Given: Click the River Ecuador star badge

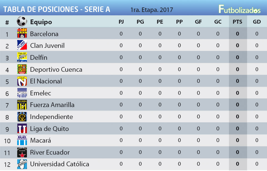Looking at the screenshot, I should (22, 152).
